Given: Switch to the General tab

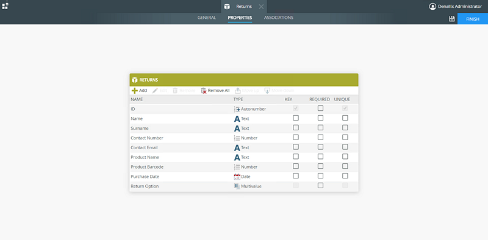Looking at the screenshot, I should point(207,18).
